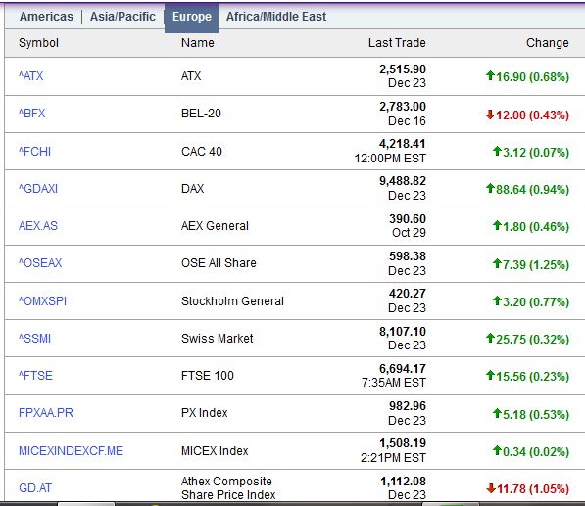Open the Asia/Pacific tab
The height and width of the screenshot is (506, 585).
122,17
